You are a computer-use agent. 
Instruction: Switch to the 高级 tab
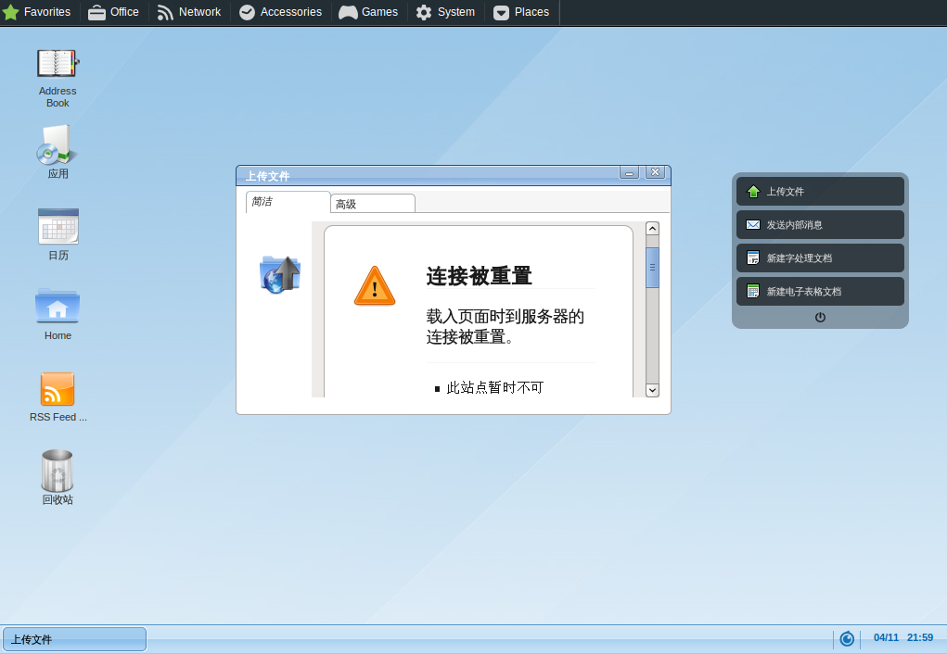pyautogui.click(x=373, y=203)
